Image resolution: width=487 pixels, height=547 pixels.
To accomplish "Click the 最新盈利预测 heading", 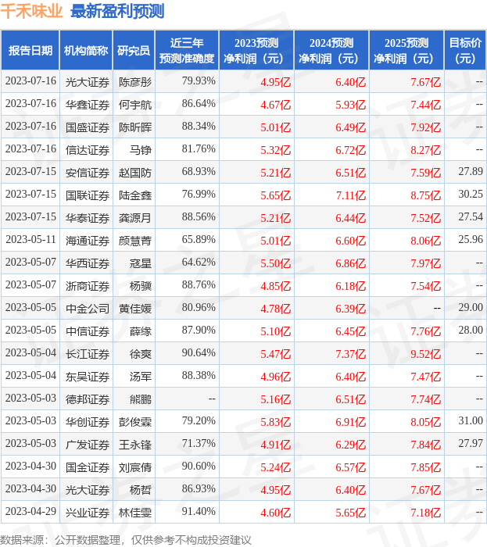I will pyautogui.click(x=117, y=12).
